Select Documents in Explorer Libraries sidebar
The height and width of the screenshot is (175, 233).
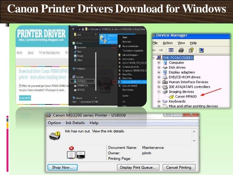click(x=81, y=47)
